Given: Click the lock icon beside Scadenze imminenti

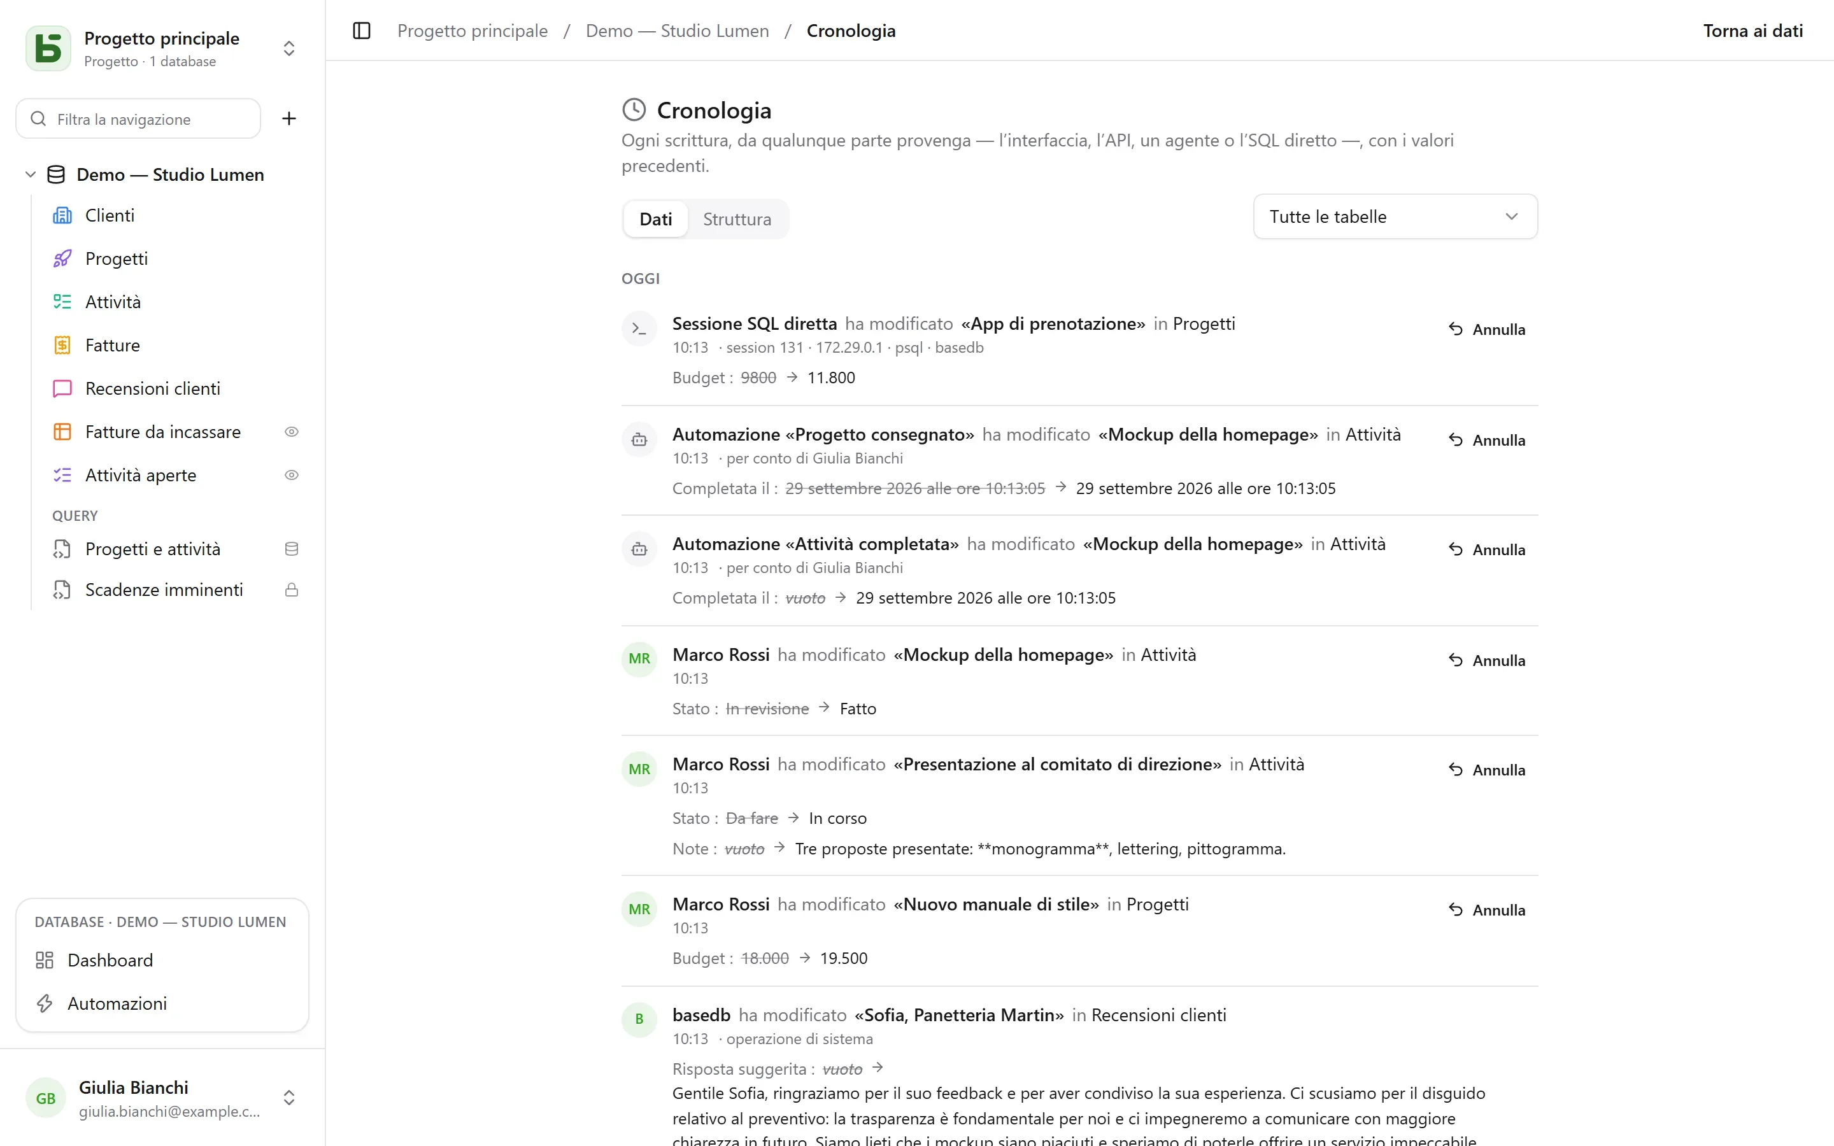Looking at the screenshot, I should tap(292, 590).
